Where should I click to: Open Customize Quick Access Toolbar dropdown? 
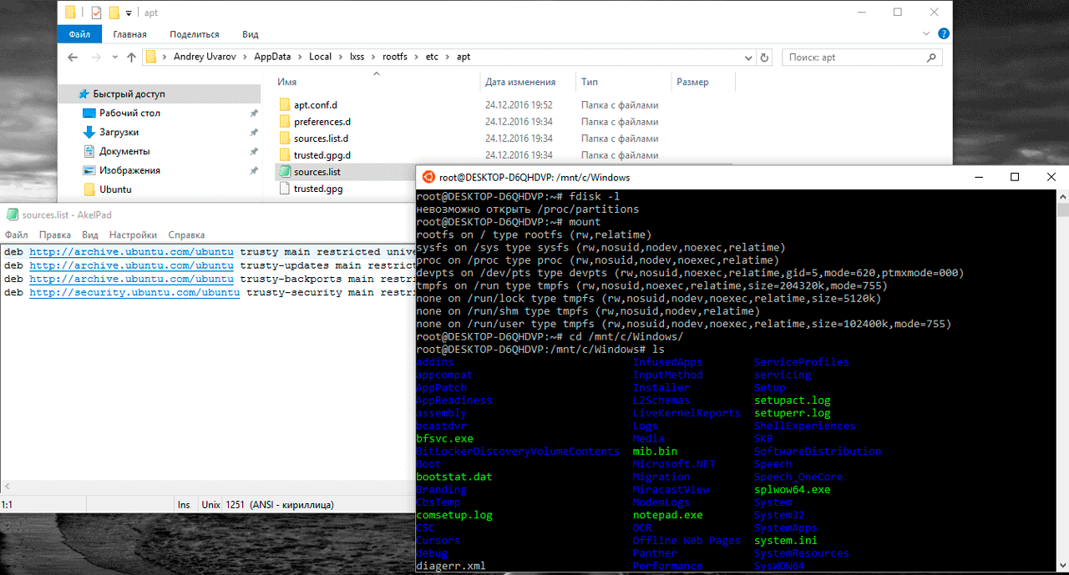[129, 13]
